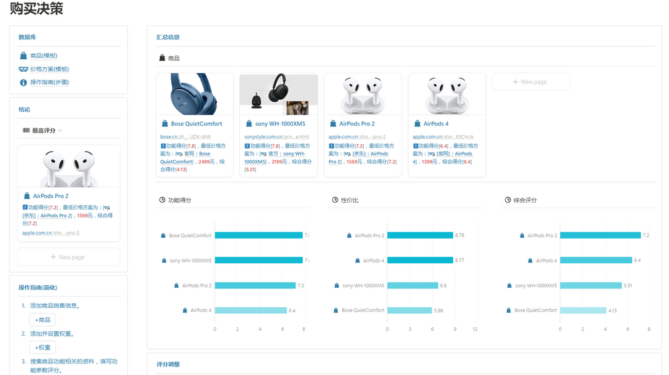This screenshot has width=669, height=375.
Task: Click the chart icon next to 功能得分
Action: (162, 200)
